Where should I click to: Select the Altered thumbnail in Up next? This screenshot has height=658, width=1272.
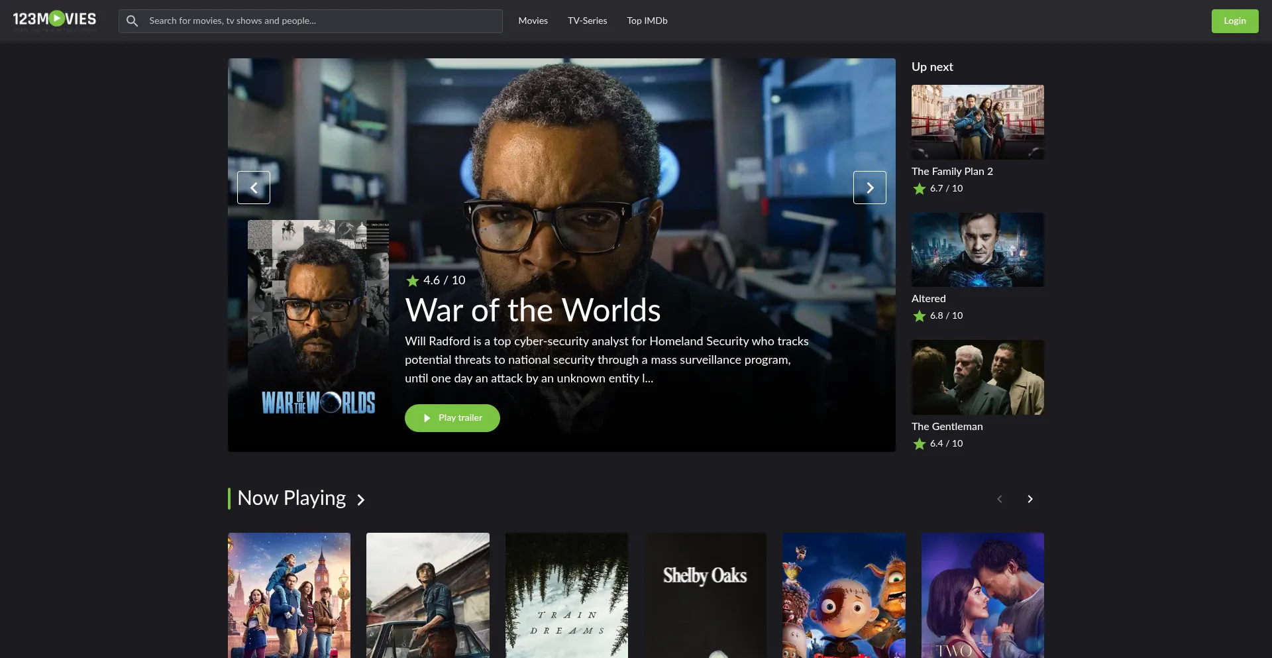(x=977, y=250)
